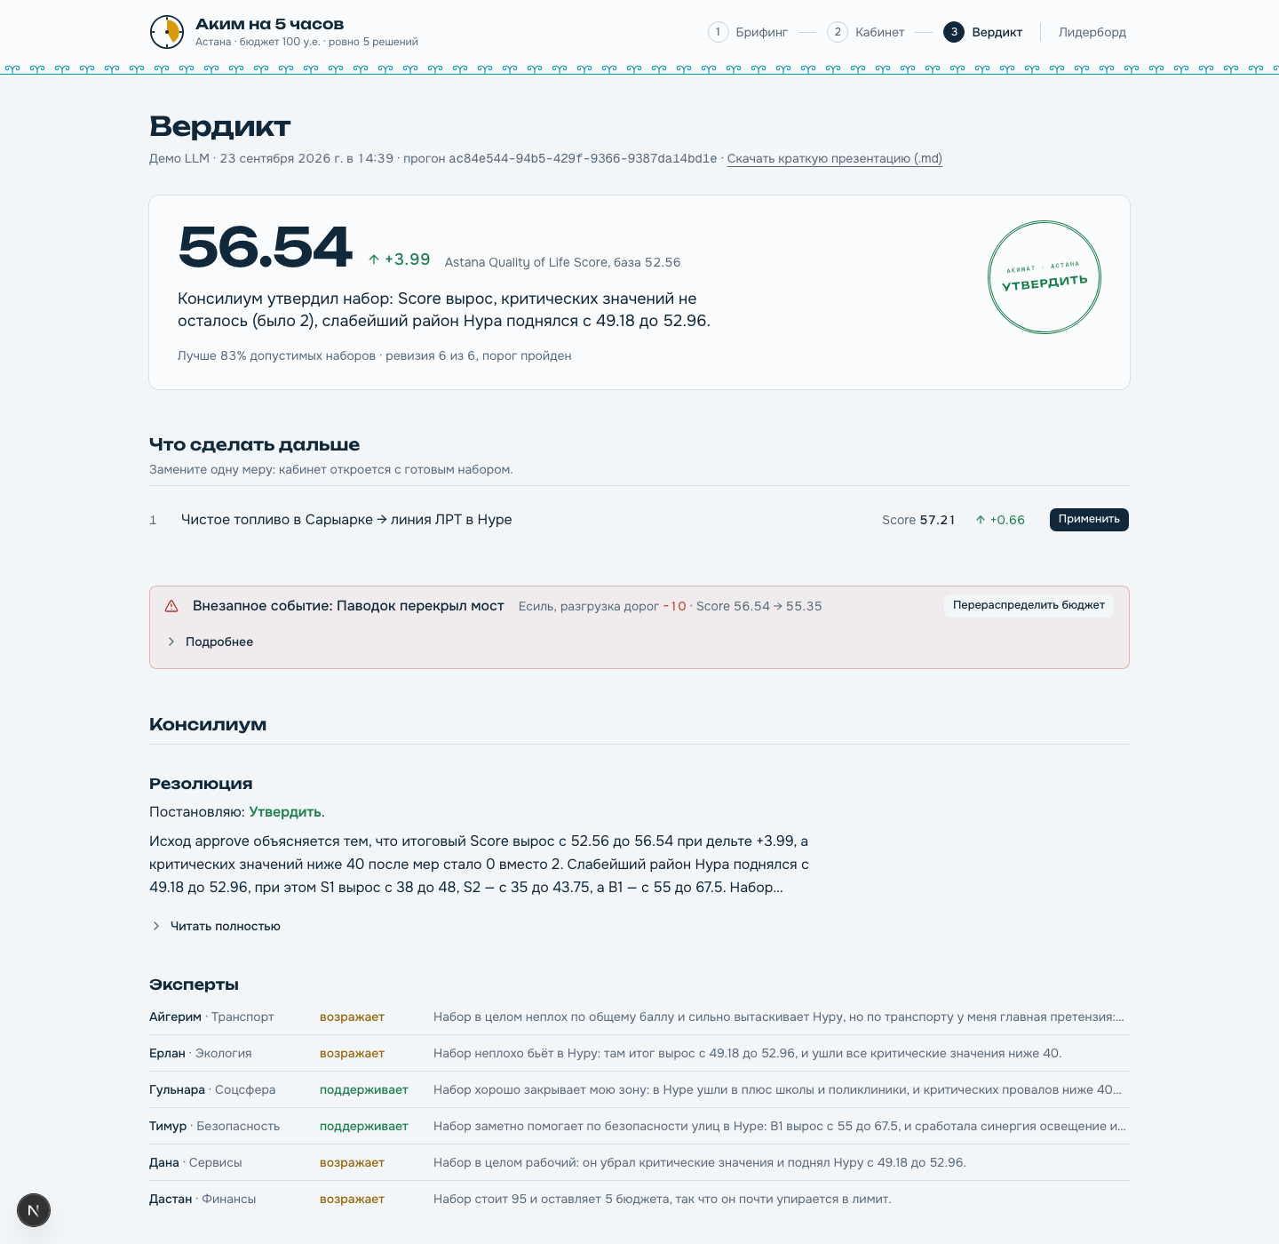Click the round N badge icon
The height and width of the screenshot is (1244, 1279).
(34, 1210)
